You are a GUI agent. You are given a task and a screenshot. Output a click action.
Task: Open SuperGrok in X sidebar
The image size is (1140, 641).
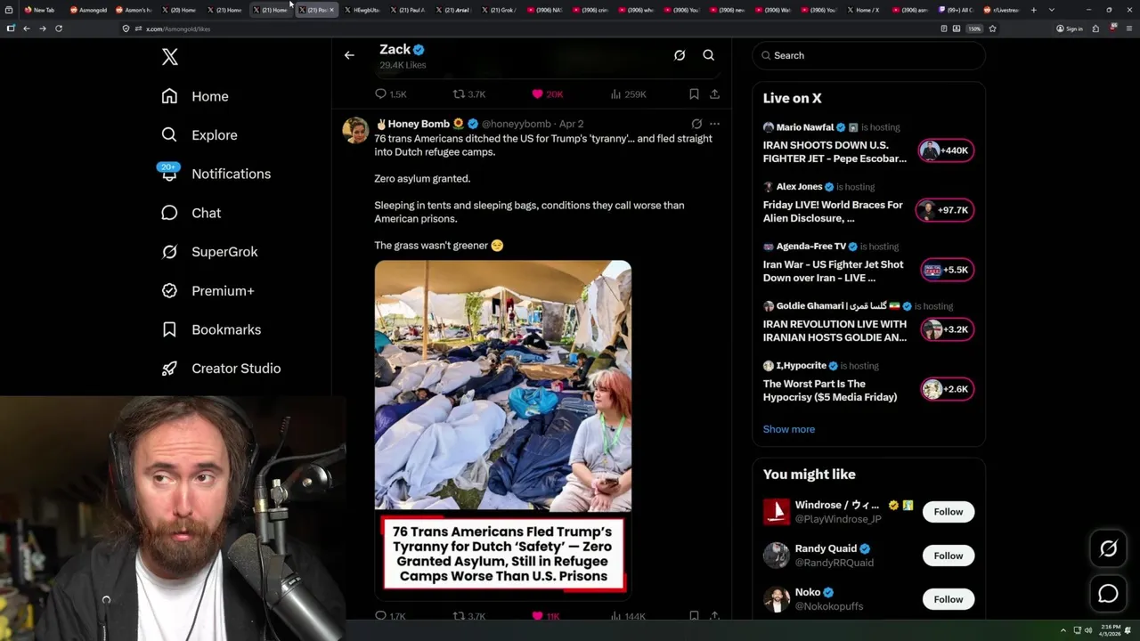click(209, 252)
